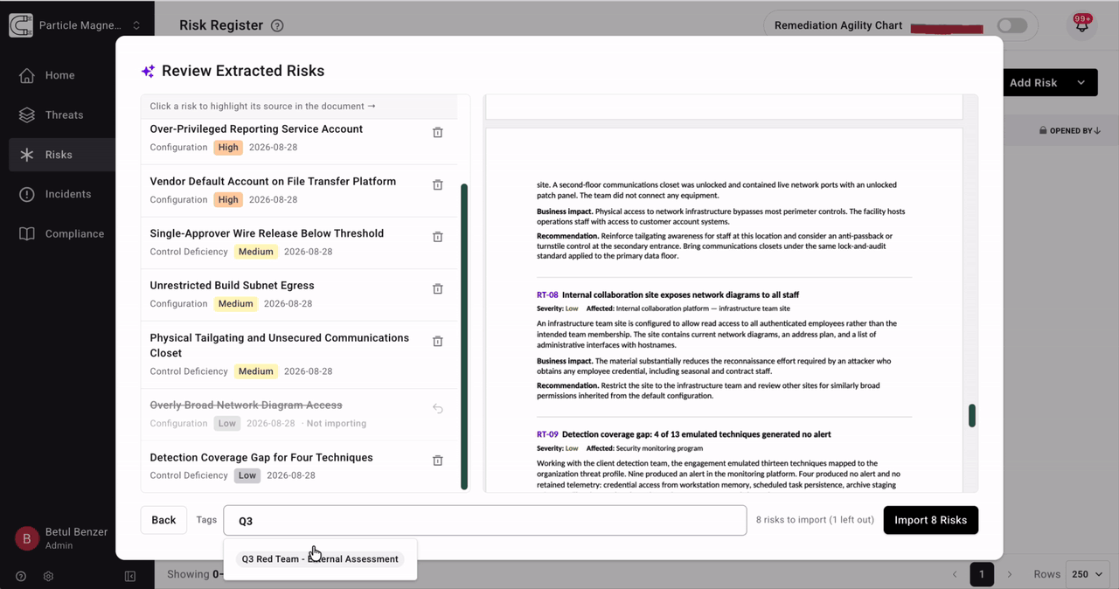1119x589 pixels.
Task: Delete Unrestricted Build Subnet Egress risk
Action: pyautogui.click(x=438, y=289)
